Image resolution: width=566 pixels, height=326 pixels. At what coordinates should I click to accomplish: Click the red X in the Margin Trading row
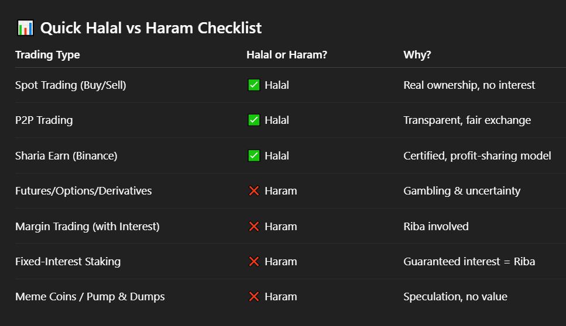tap(254, 227)
